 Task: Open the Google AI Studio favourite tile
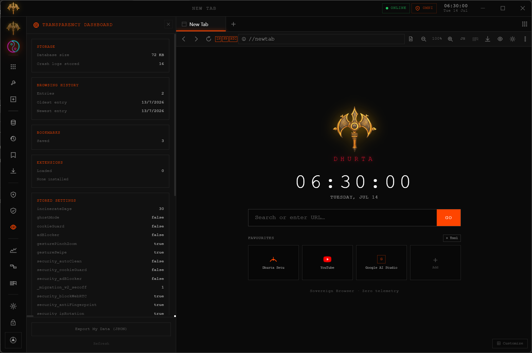(381, 263)
